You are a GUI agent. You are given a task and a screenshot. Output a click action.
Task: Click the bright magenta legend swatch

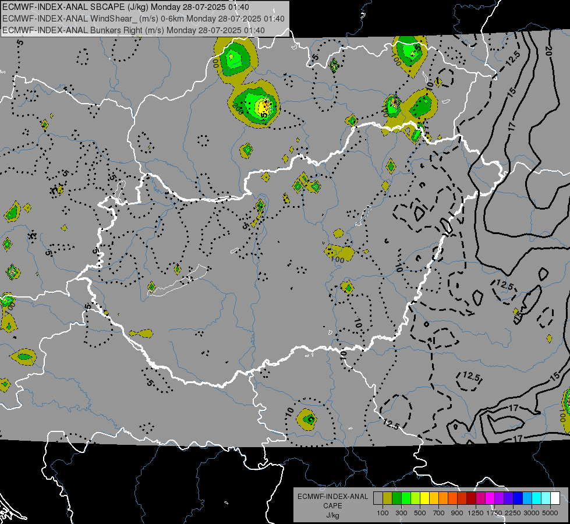tap(490, 498)
